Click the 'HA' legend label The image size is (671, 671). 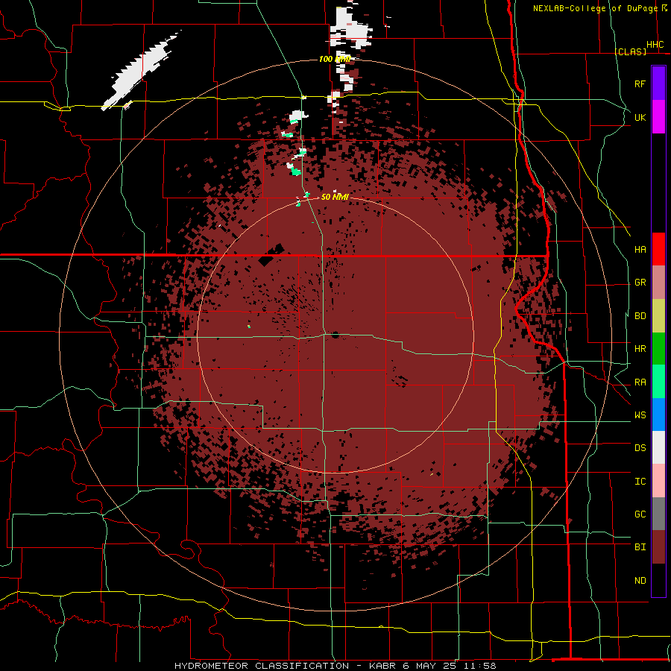(640, 250)
